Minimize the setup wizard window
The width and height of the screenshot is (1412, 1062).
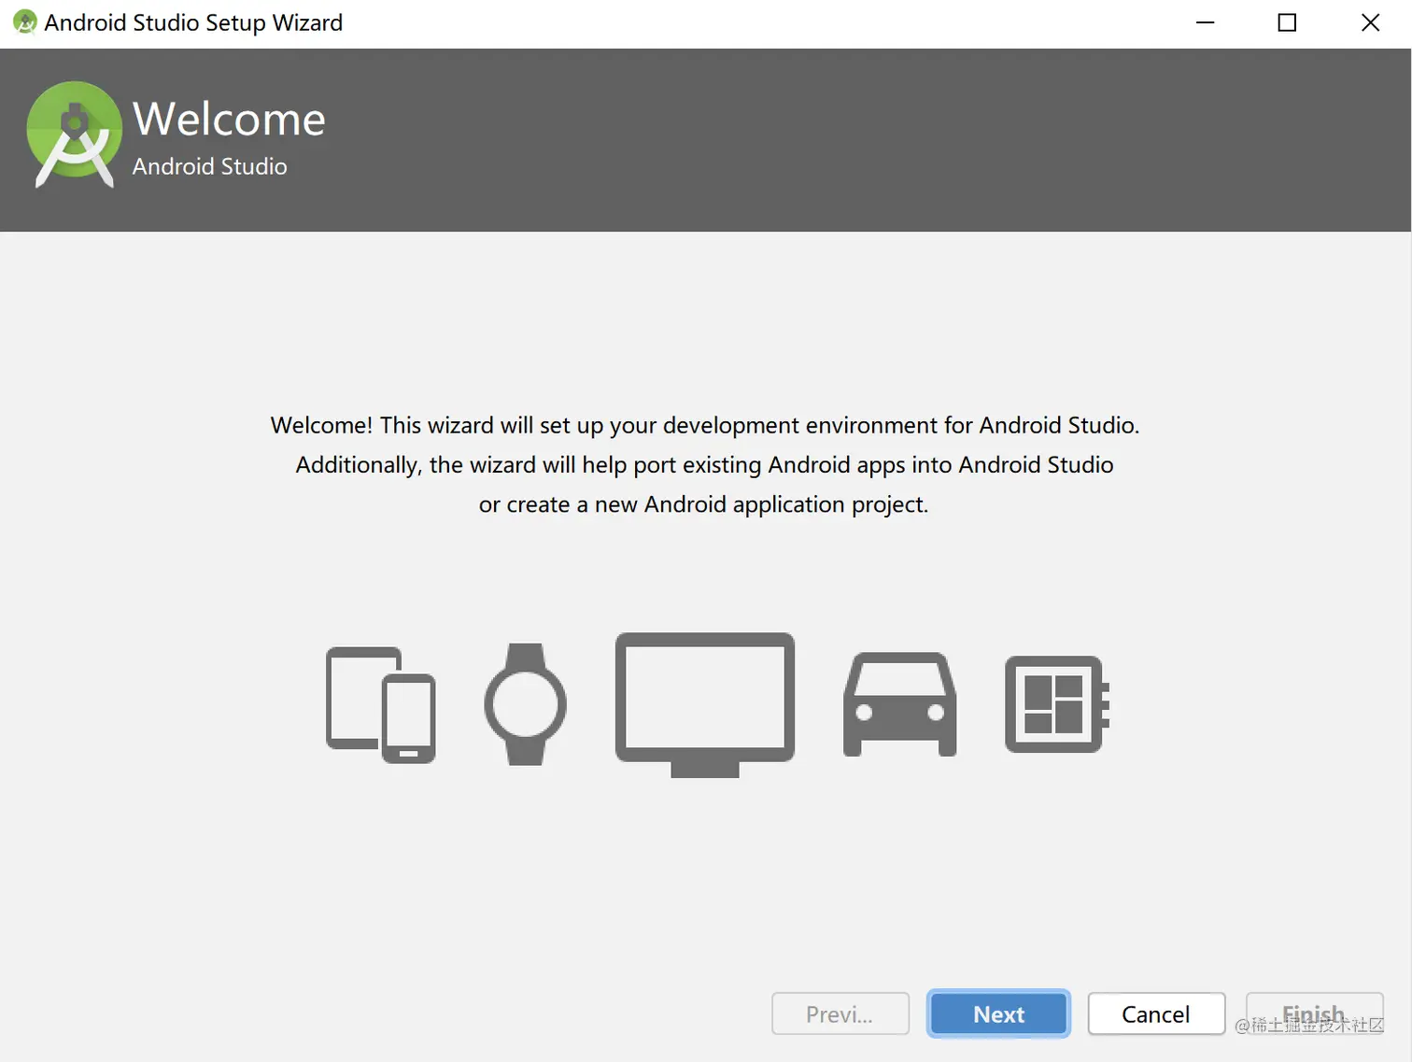click(1205, 21)
